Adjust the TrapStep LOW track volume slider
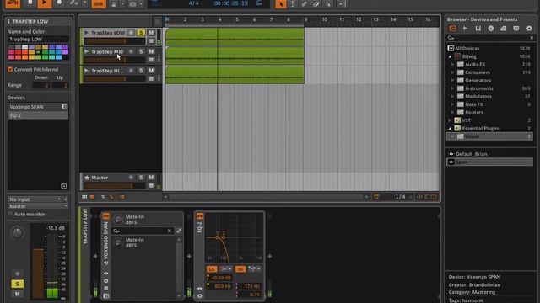Image resolution: width=540 pixels, height=303 pixels. 115,41
